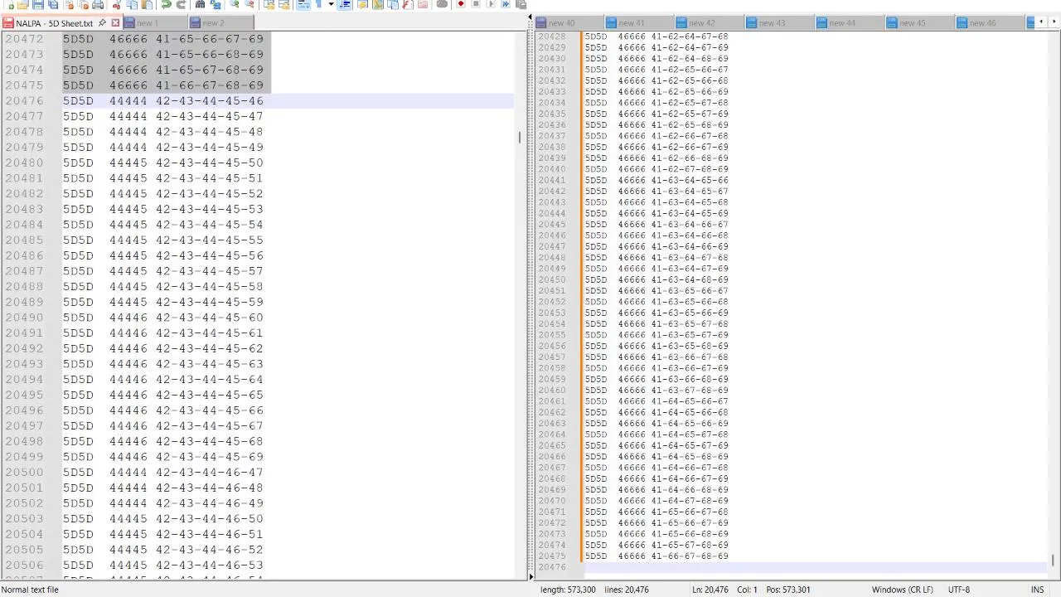Screen dimensions: 1061x597
Task: Toggle Show All Characters icon
Action: (318, 4)
